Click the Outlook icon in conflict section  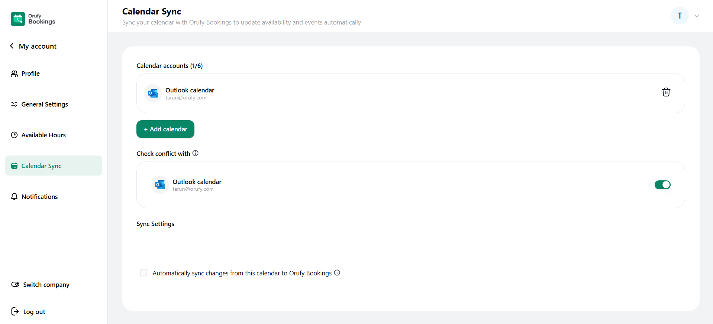160,185
